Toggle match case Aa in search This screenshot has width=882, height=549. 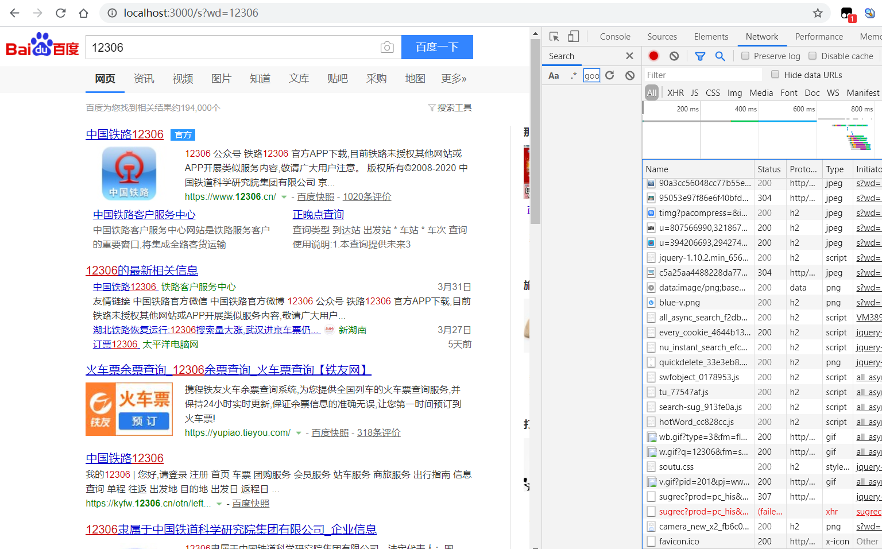(554, 75)
